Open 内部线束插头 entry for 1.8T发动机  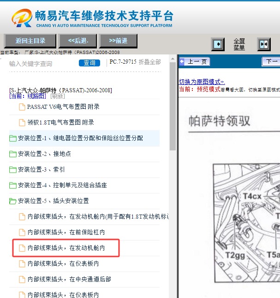pos(98,216)
